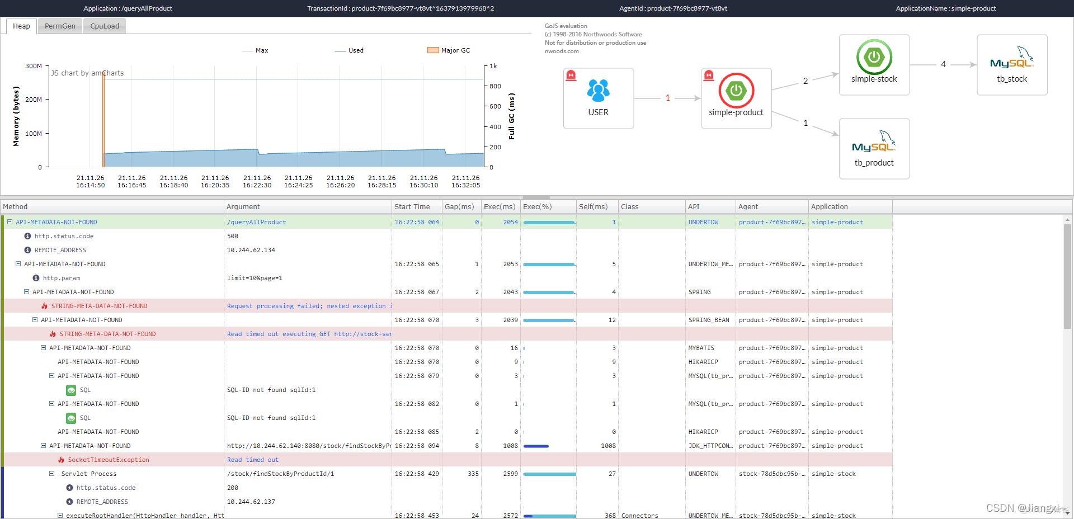Click alert siren icon on USER node
The image size is (1074, 519).
pos(571,76)
